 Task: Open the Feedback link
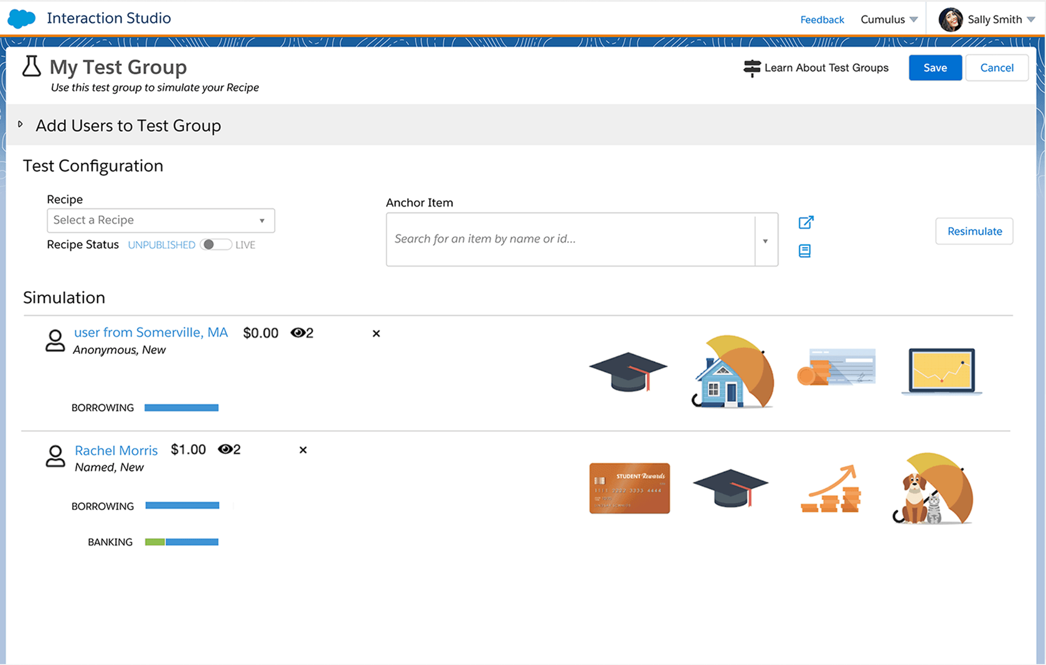(822, 19)
